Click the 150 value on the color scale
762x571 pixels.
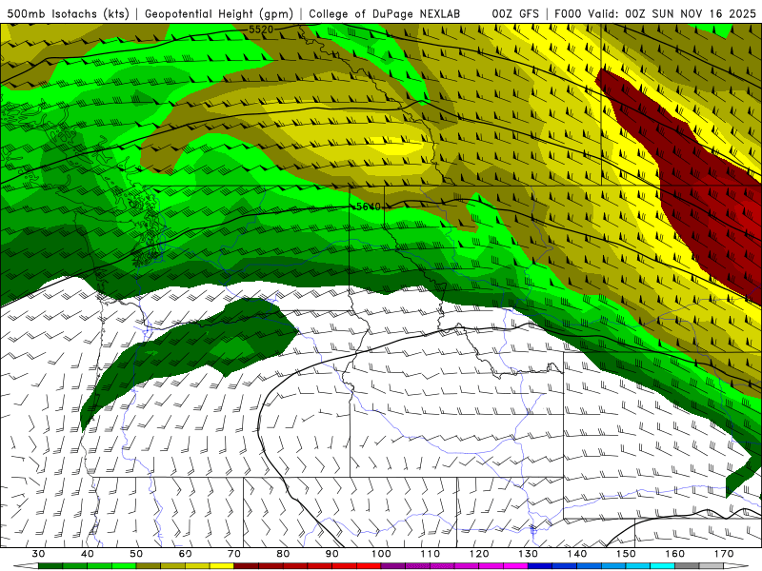(626, 554)
